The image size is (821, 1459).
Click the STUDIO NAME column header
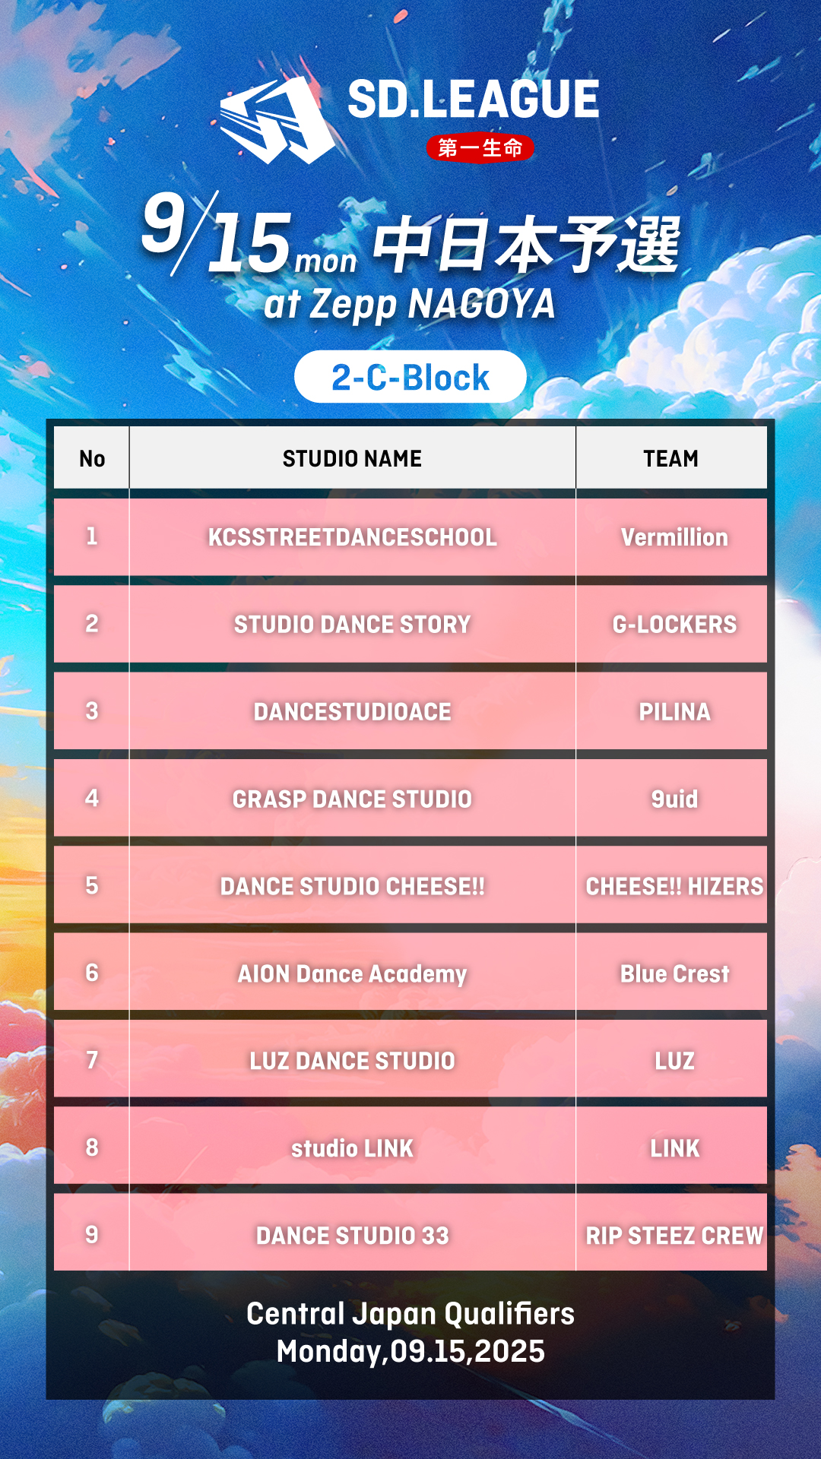(352, 458)
